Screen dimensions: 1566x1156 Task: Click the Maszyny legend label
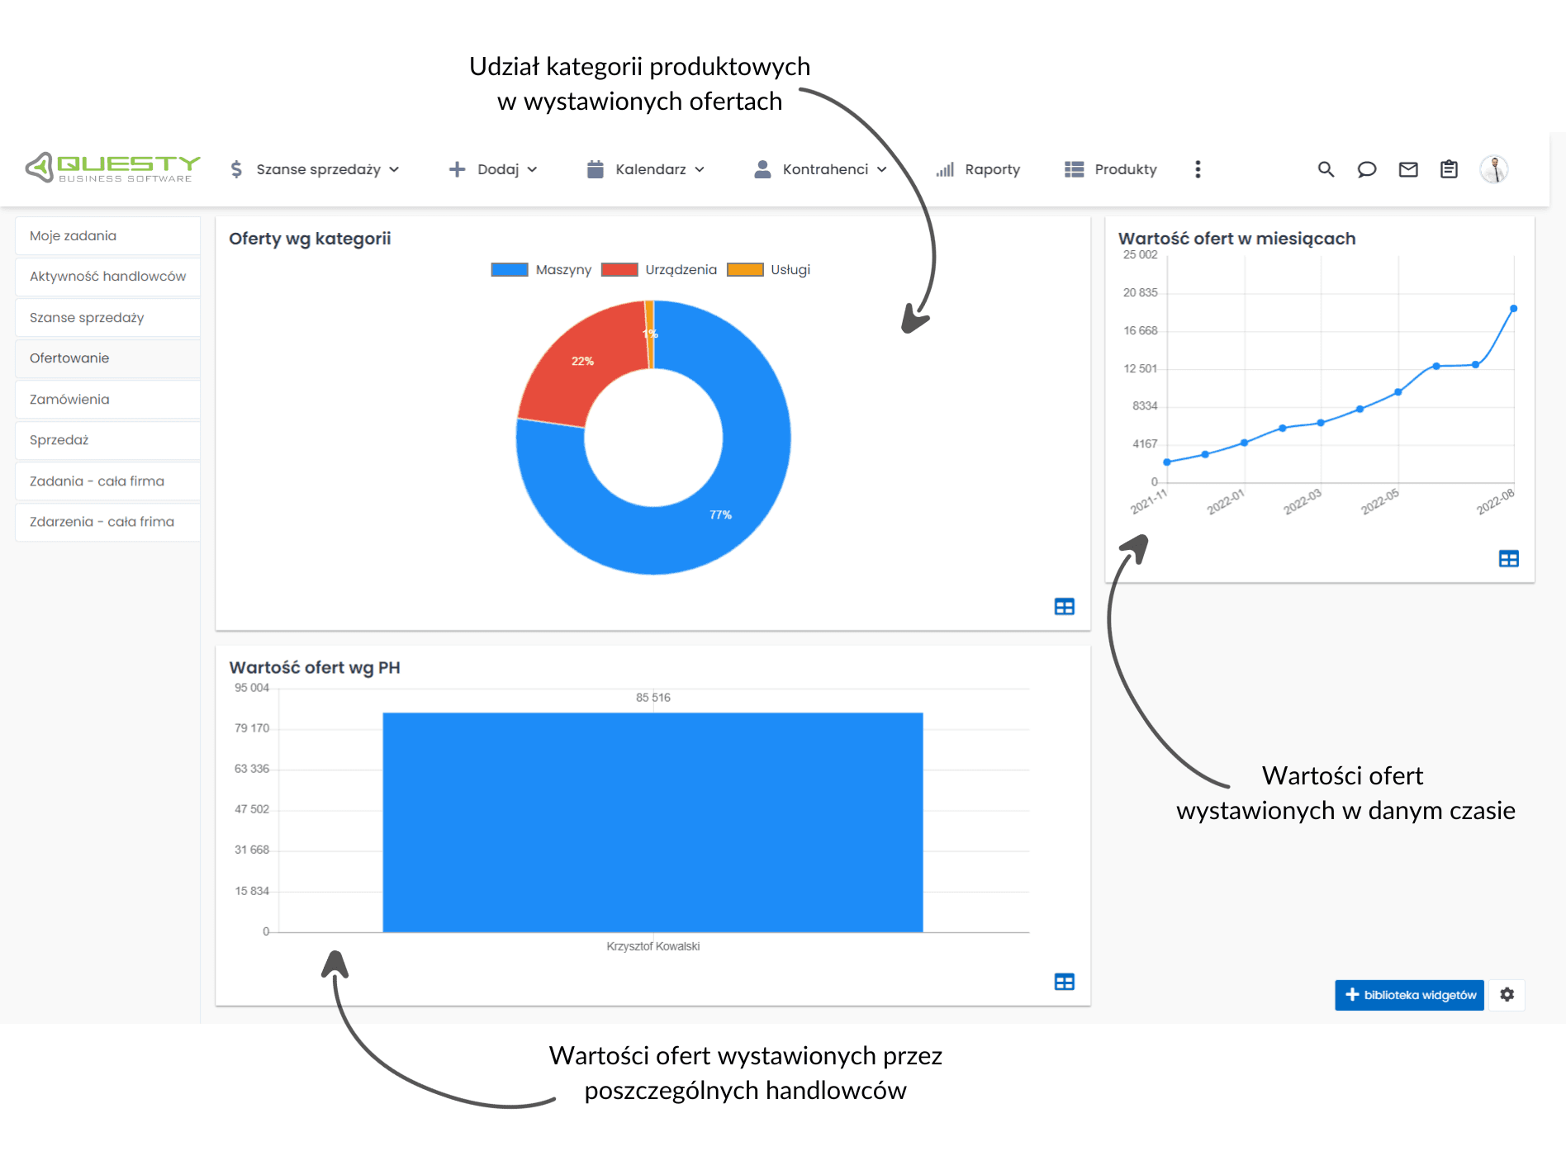(x=563, y=269)
